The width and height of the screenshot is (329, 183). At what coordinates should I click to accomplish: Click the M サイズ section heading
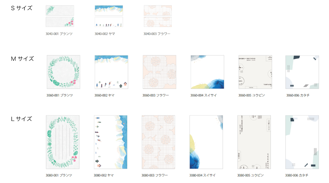coord(22,59)
